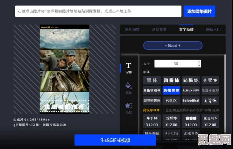Select the 明朝体 font
The image size is (233, 149).
pos(152,100)
